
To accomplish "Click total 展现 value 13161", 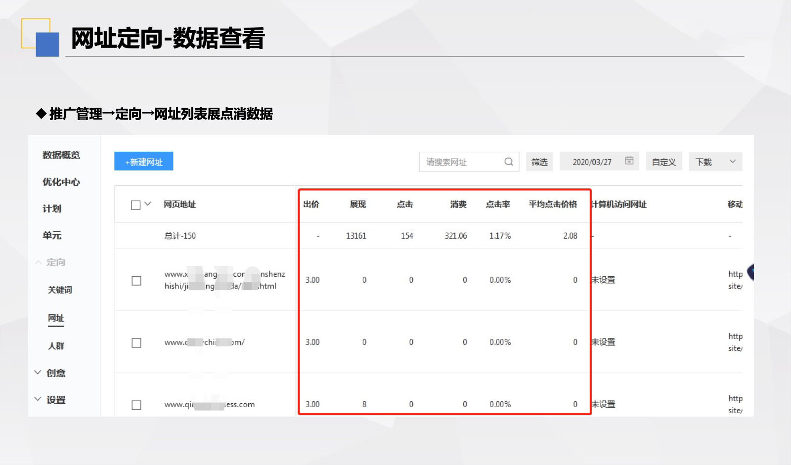I will 356,236.
